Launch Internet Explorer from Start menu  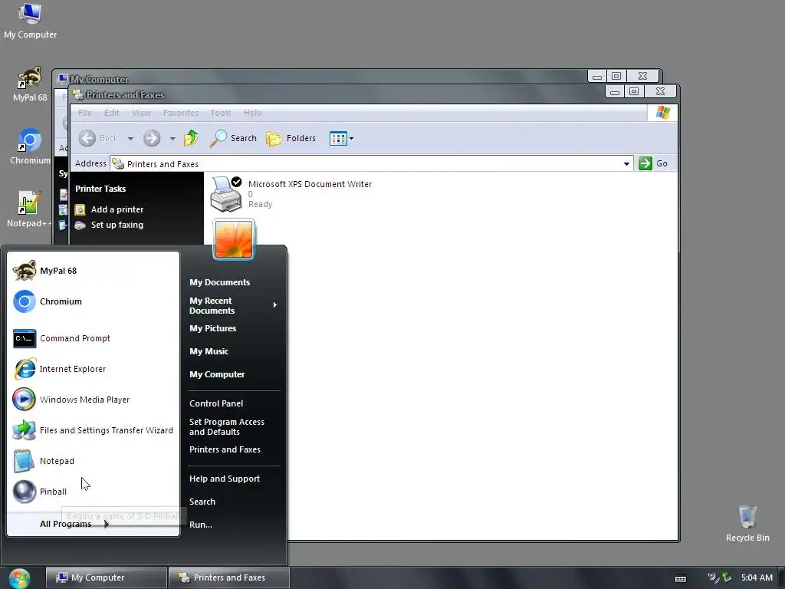tap(94, 369)
